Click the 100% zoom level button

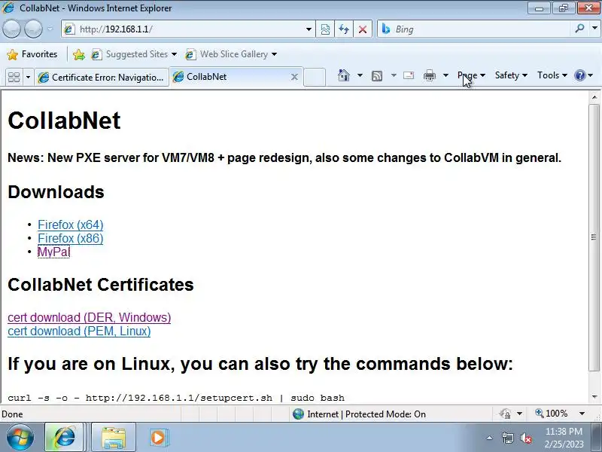click(x=552, y=414)
